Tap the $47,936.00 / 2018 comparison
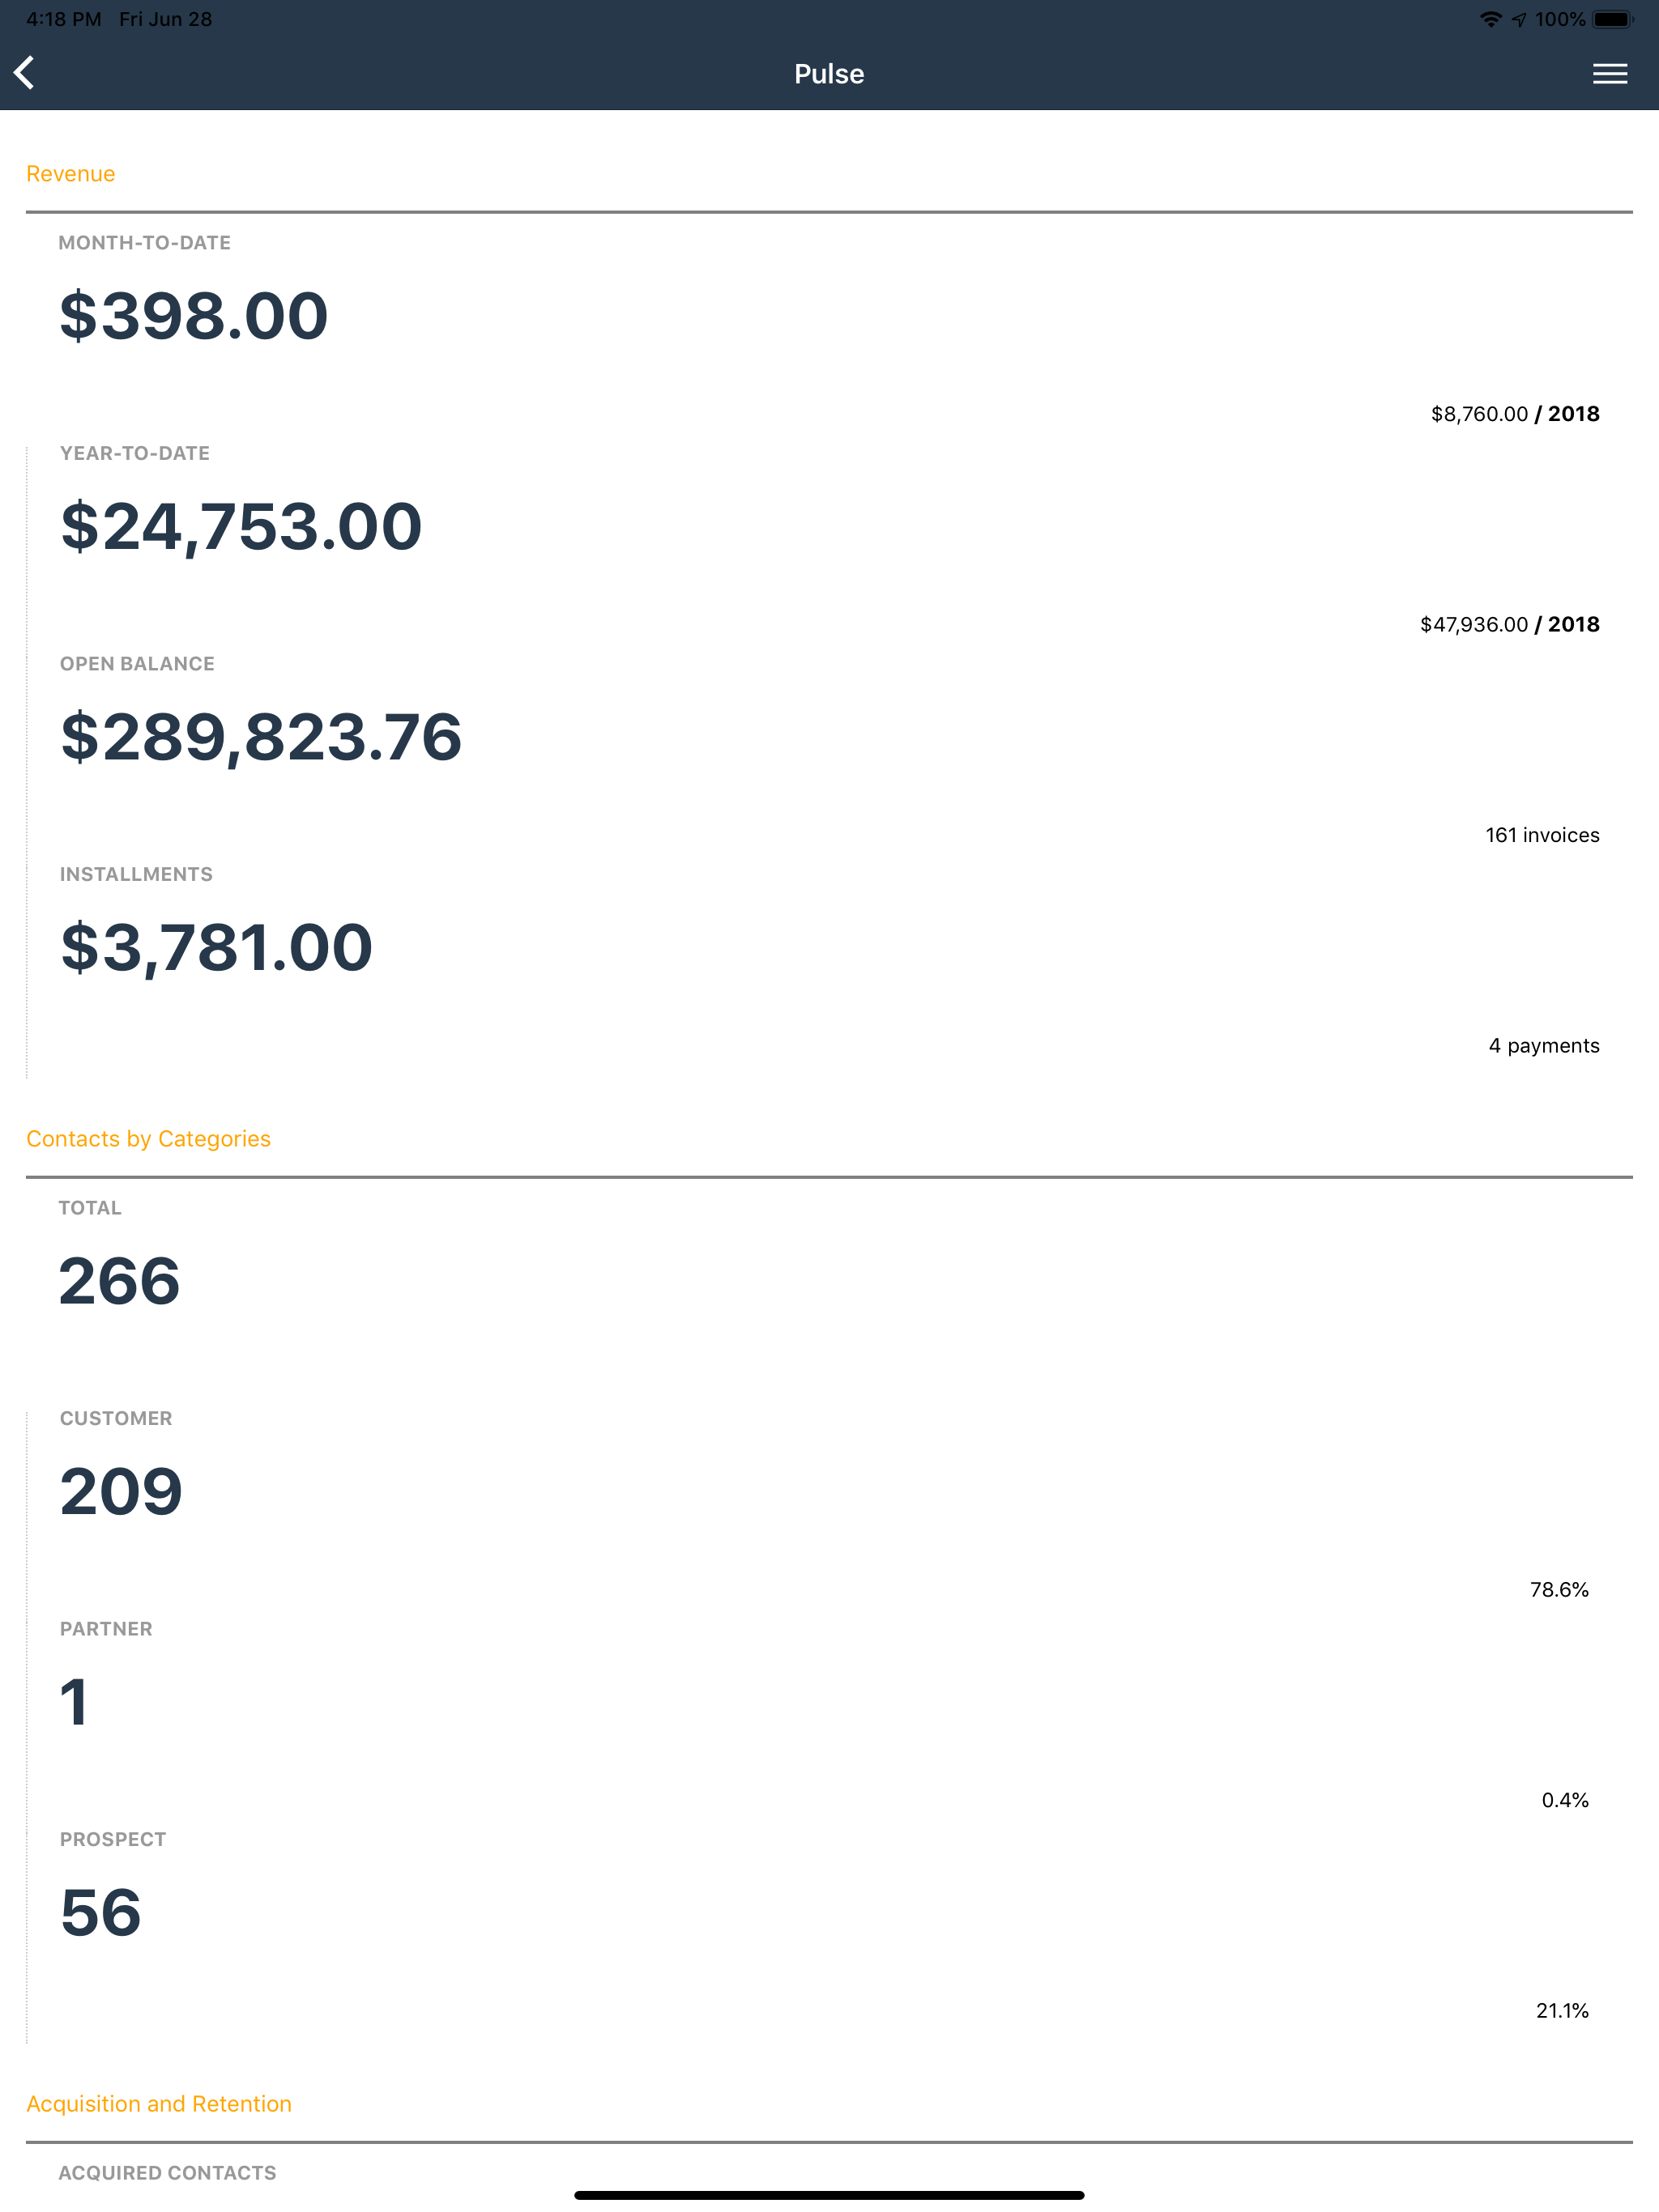1659x2212 pixels. (x=1509, y=625)
